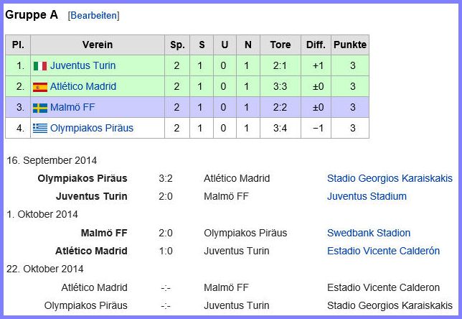Open the Malmö FF team link

pos(72,107)
